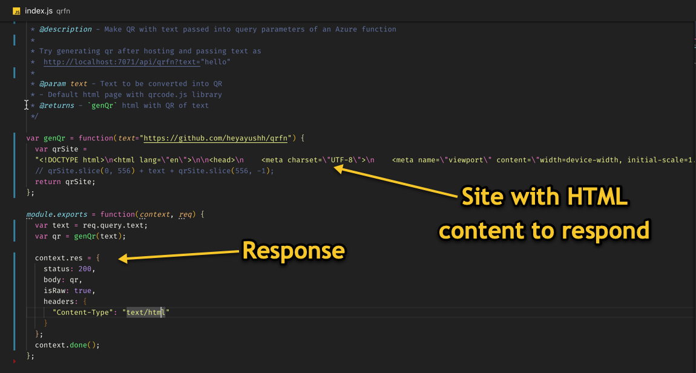Click the 'body: qr,' property

pyautogui.click(x=63, y=280)
